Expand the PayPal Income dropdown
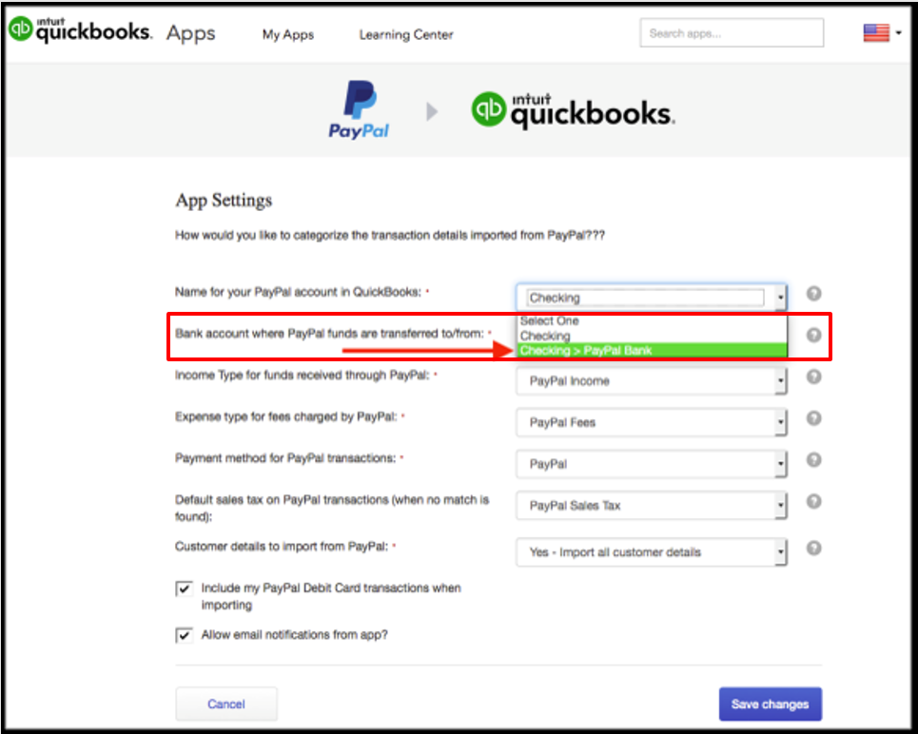 click(x=652, y=381)
